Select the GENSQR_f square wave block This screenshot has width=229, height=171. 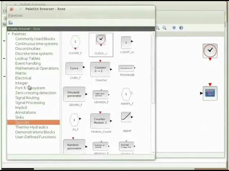tap(101, 94)
